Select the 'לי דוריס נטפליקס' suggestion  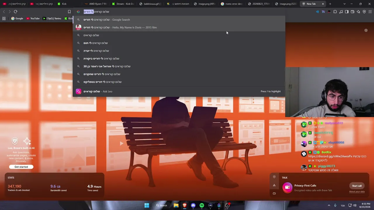pyautogui.click(x=179, y=82)
